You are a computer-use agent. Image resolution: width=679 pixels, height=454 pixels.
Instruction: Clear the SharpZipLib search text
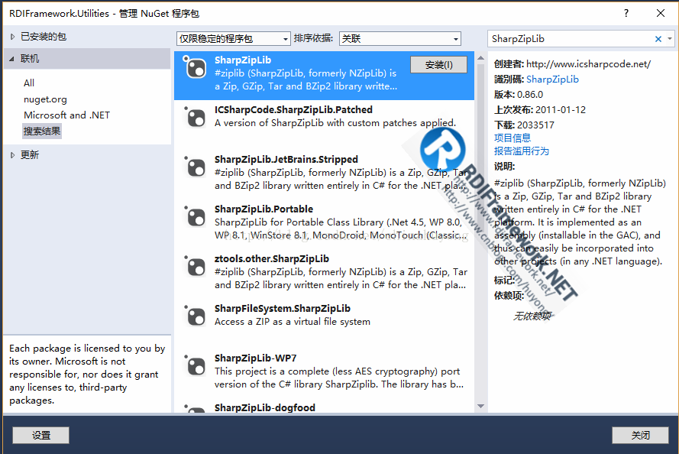[658, 39]
